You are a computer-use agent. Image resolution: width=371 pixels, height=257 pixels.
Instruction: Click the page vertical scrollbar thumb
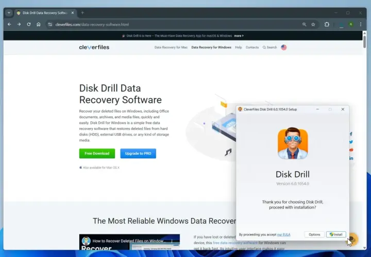click(x=365, y=42)
